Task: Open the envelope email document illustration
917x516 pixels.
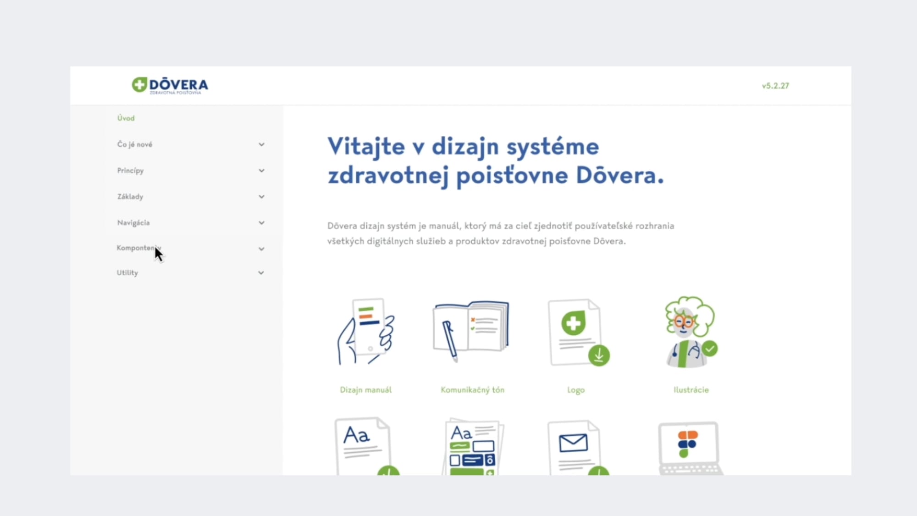Action: click(x=578, y=447)
